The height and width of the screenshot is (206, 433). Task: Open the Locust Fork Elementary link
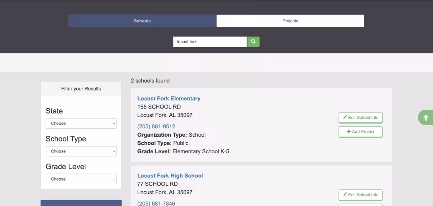pos(169,99)
